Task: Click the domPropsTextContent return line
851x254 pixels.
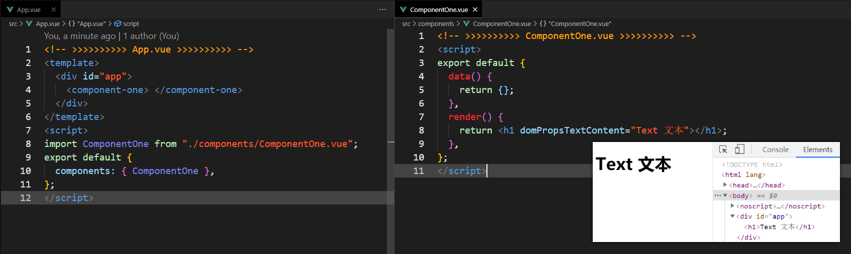Action: [x=593, y=130]
